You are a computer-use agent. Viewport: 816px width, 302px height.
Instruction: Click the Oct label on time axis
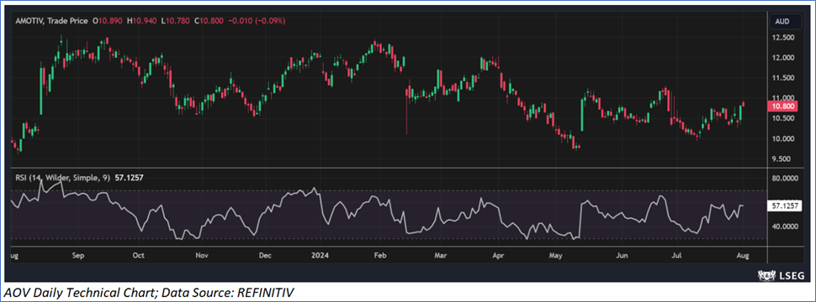(139, 255)
